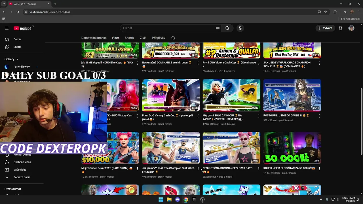Open options for 'KOUPIL JSEM SI POČÍTAČ'
The height and width of the screenshot is (204, 363).
click(319, 169)
